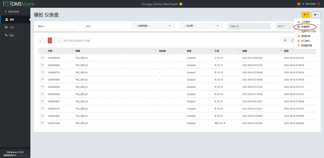Select page 1 in pagination
This screenshot has width=324, height=158.
(x=50, y=40)
